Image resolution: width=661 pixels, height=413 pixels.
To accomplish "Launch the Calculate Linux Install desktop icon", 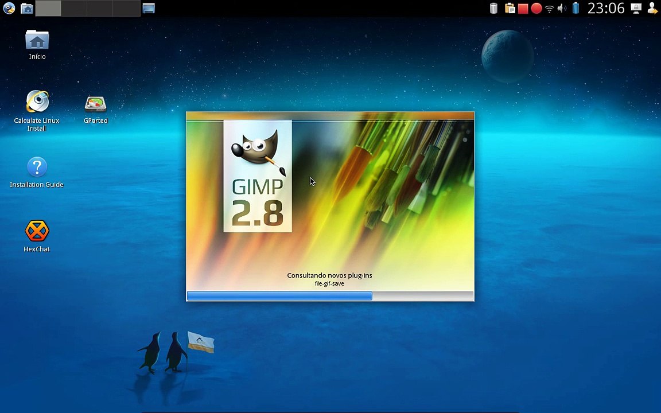I will (x=37, y=102).
